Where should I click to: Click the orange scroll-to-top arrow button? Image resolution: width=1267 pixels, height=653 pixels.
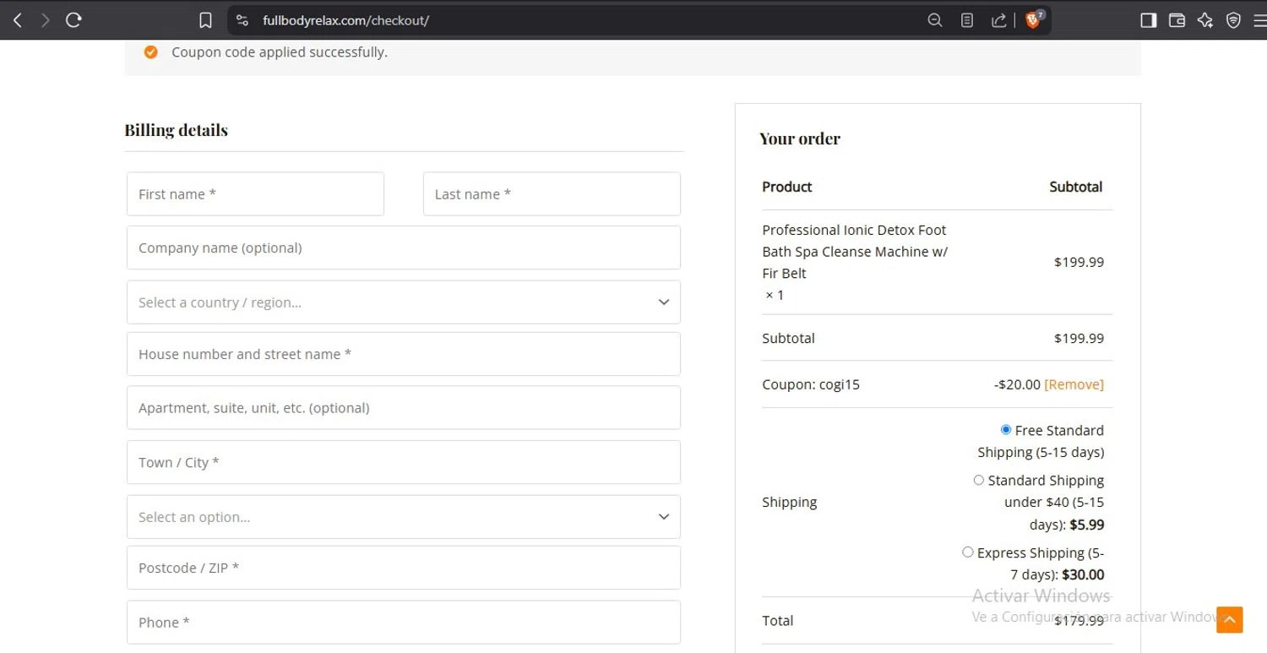(1230, 619)
